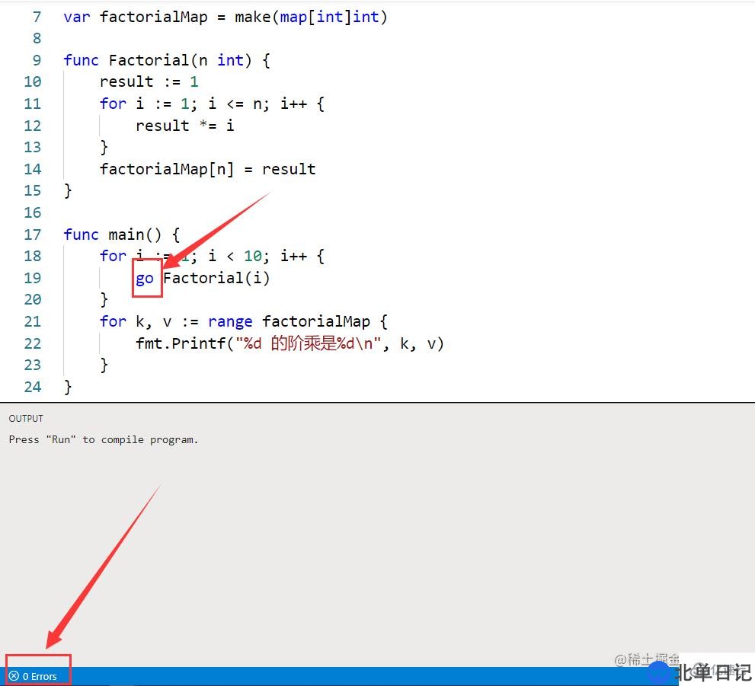Click "result := 1" on line 10
The image size is (755, 686).
pyautogui.click(x=149, y=81)
